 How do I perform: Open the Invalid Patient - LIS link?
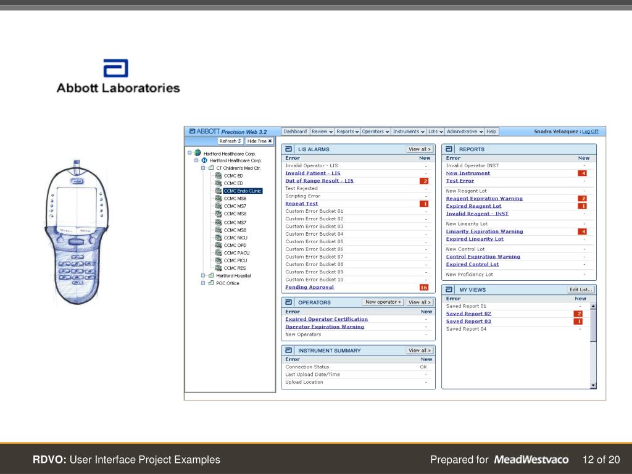click(x=313, y=173)
